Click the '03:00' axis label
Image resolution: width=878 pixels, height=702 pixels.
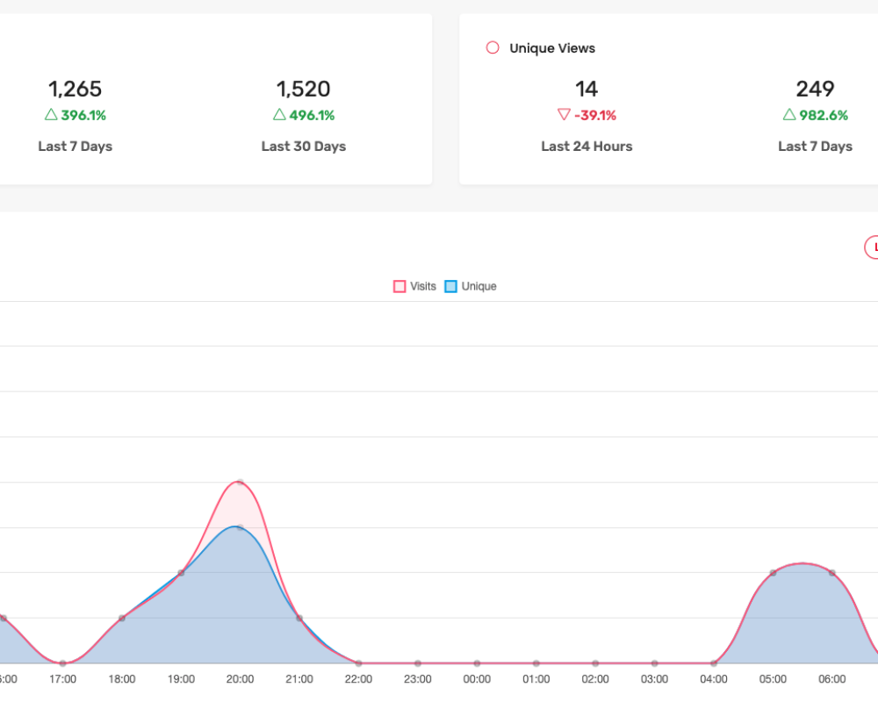(x=655, y=679)
